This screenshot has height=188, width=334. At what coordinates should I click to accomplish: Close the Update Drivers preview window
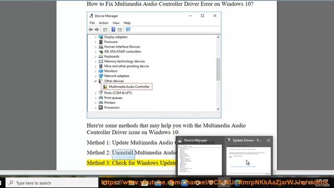(x=268, y=140)
